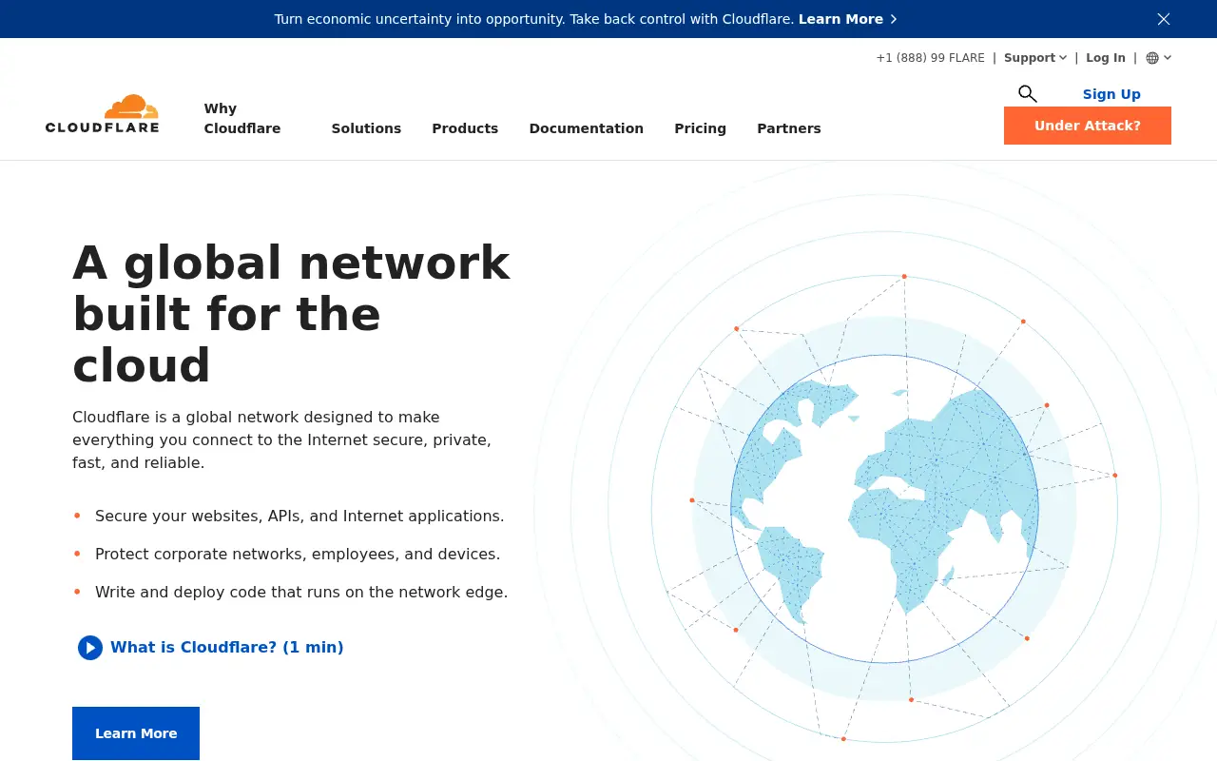
Task: Click the heading "A global network built for the cloud"
Action: click(292, 314)
